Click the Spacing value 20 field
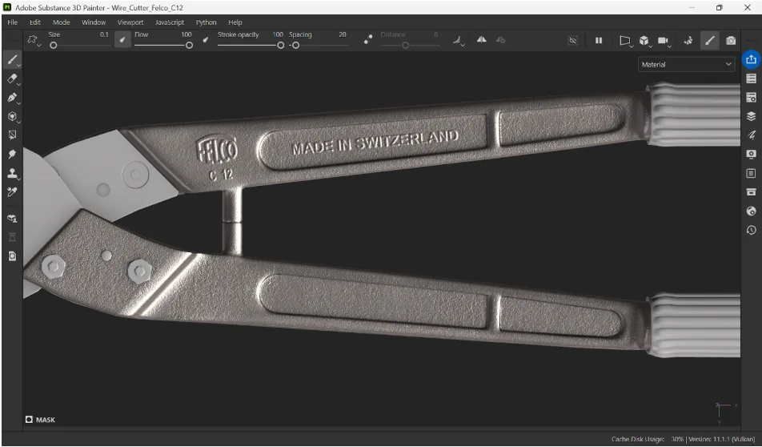This screenshot has height=447, width=762. click(343, 34)
